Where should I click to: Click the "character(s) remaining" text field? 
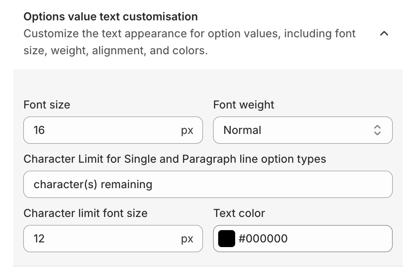point(208,184)
